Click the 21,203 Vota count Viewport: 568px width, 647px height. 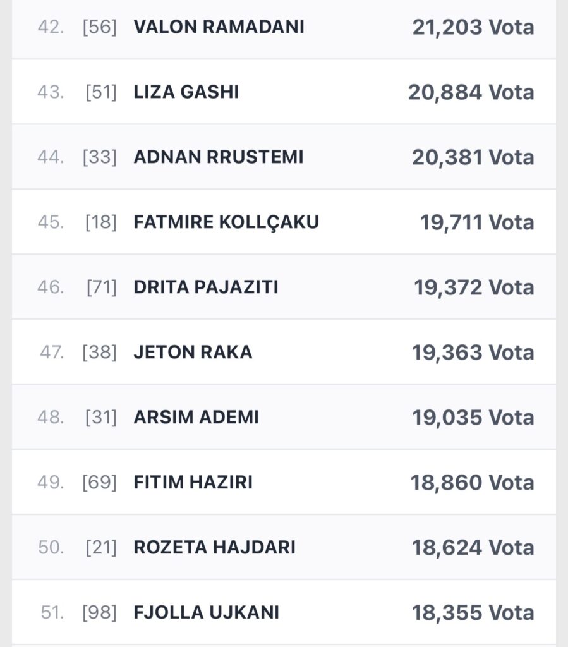tap(473, 27)
